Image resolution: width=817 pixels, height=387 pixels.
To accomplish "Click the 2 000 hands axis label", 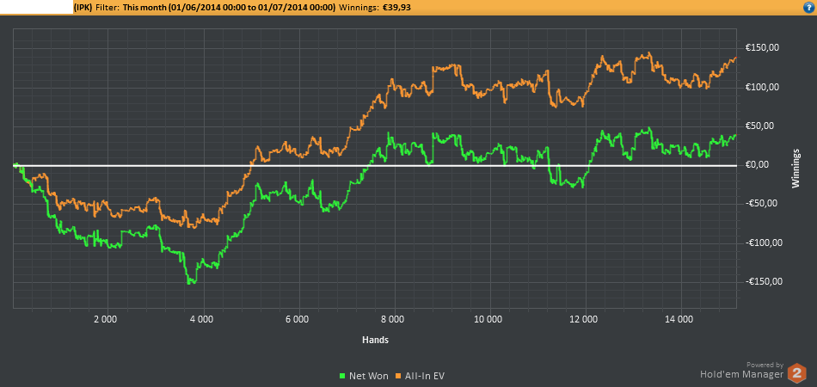I will [106, 319].
